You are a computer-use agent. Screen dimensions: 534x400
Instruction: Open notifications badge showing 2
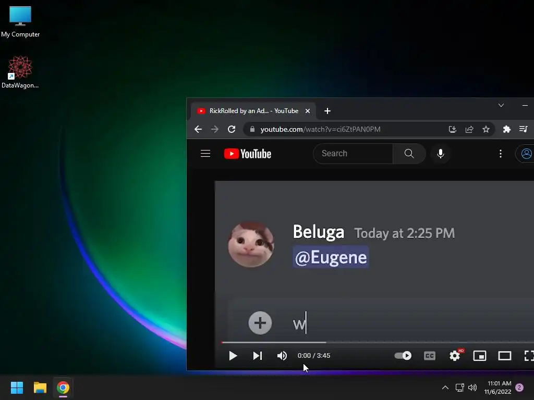519,387
